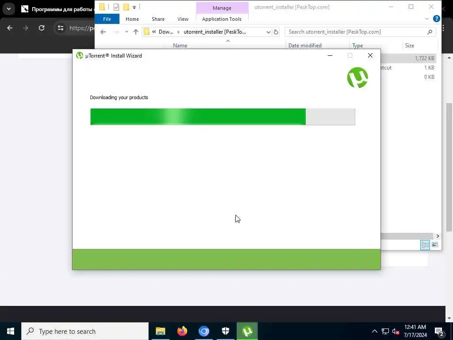453x340 pixels.
Task: Open the notification center icon
Action: point(439,331)
